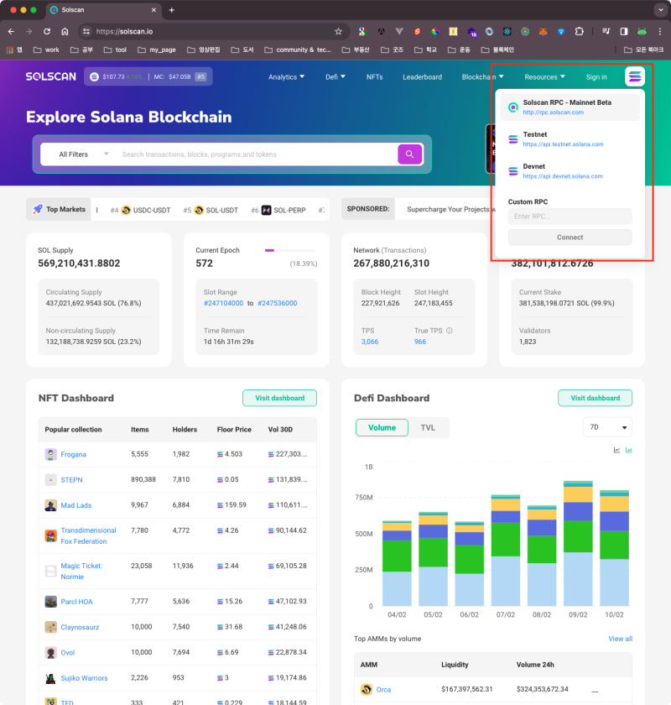
Task: Open the All Bookmarks folder
Action: click(x=643, y=50)
